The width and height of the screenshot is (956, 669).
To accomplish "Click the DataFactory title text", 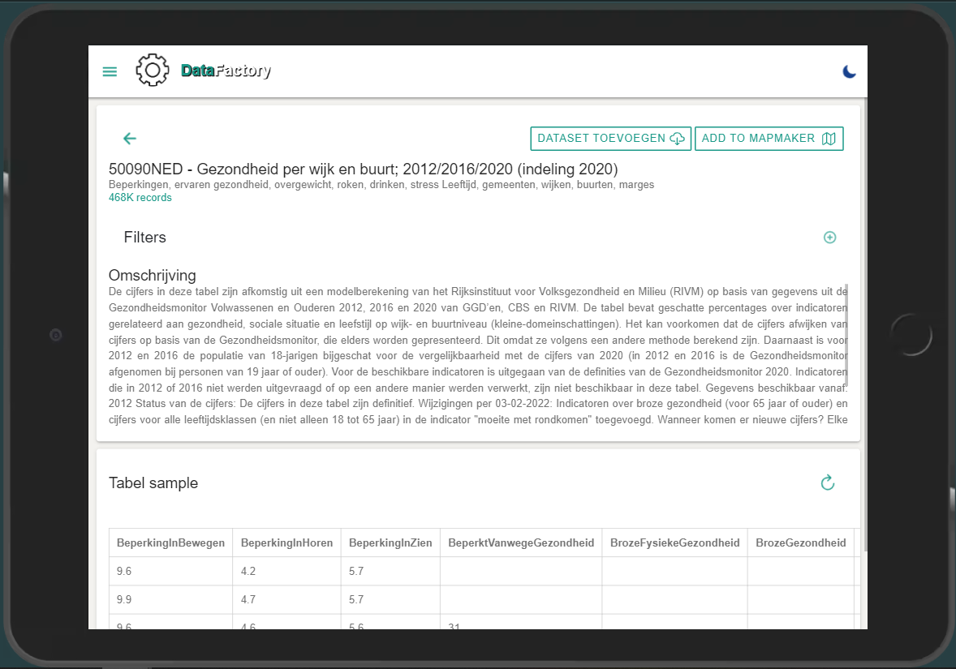I will [226, 71].
